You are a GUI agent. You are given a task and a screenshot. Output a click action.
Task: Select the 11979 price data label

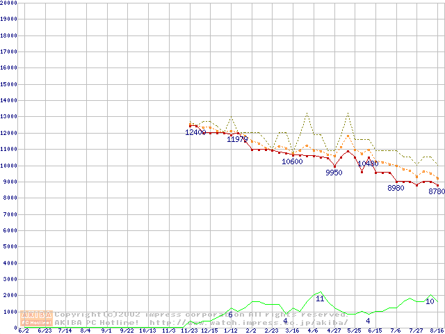coord(237,139)
